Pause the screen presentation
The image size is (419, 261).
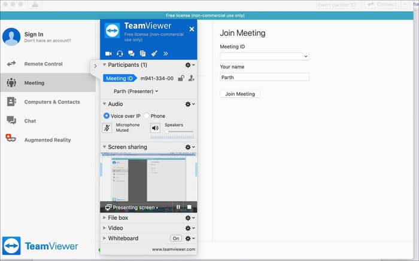(x=178, y=207)
